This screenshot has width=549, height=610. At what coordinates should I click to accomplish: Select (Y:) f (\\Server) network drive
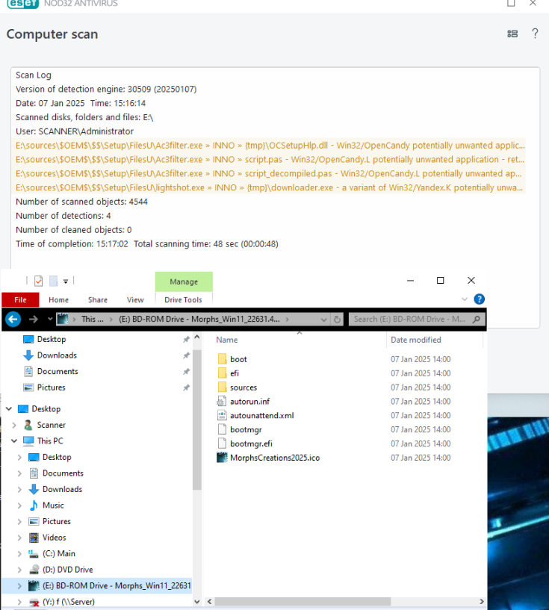(x=69, y=602)
